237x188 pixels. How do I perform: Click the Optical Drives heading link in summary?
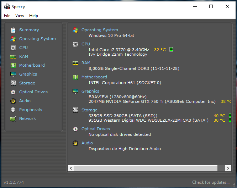point(96,129)
